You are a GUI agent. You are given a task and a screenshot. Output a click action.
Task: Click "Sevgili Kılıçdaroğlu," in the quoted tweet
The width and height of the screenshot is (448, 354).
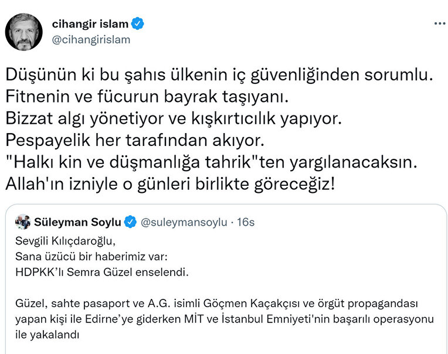point(63,241)
